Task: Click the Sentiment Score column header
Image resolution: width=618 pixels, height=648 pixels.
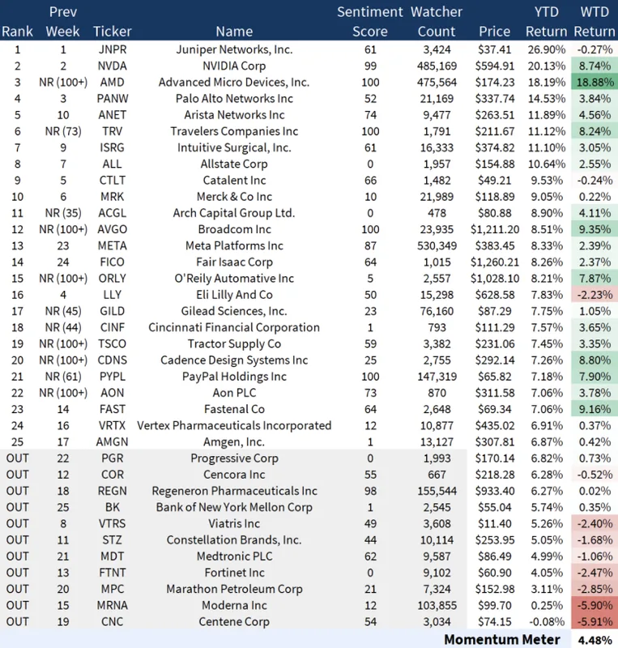Action: tap(369, 22)
